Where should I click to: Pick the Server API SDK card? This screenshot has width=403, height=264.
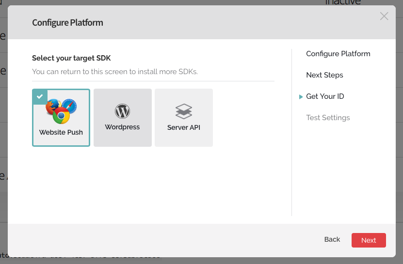tap(184, 118)
